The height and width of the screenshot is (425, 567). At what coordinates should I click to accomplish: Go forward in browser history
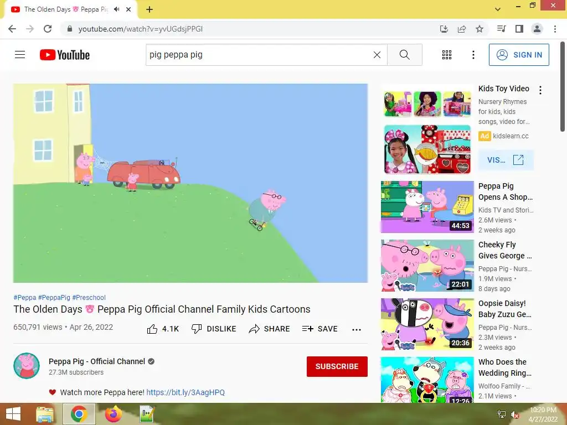coord(30,29)
